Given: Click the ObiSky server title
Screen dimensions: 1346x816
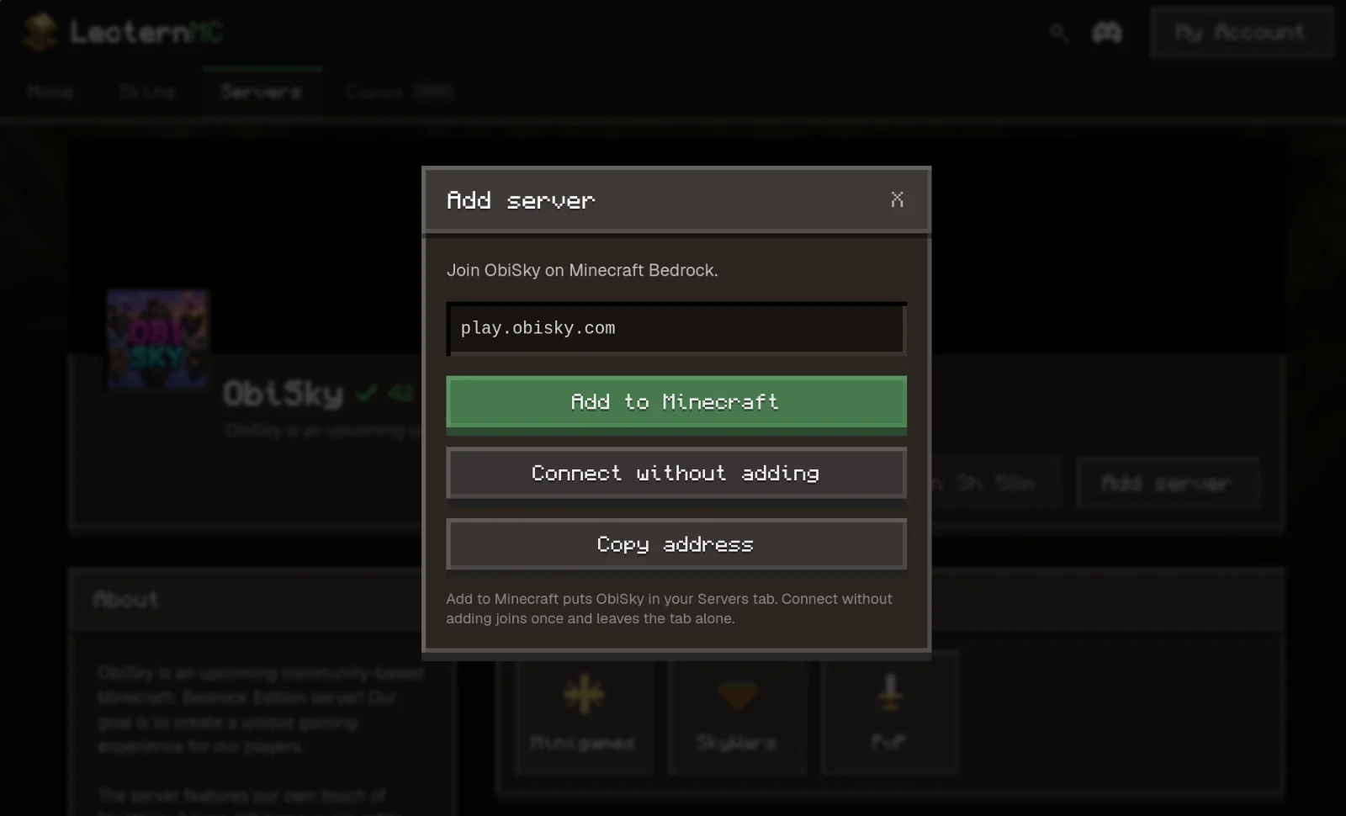Looking at the screenshot, I should (x=284, y=393).
